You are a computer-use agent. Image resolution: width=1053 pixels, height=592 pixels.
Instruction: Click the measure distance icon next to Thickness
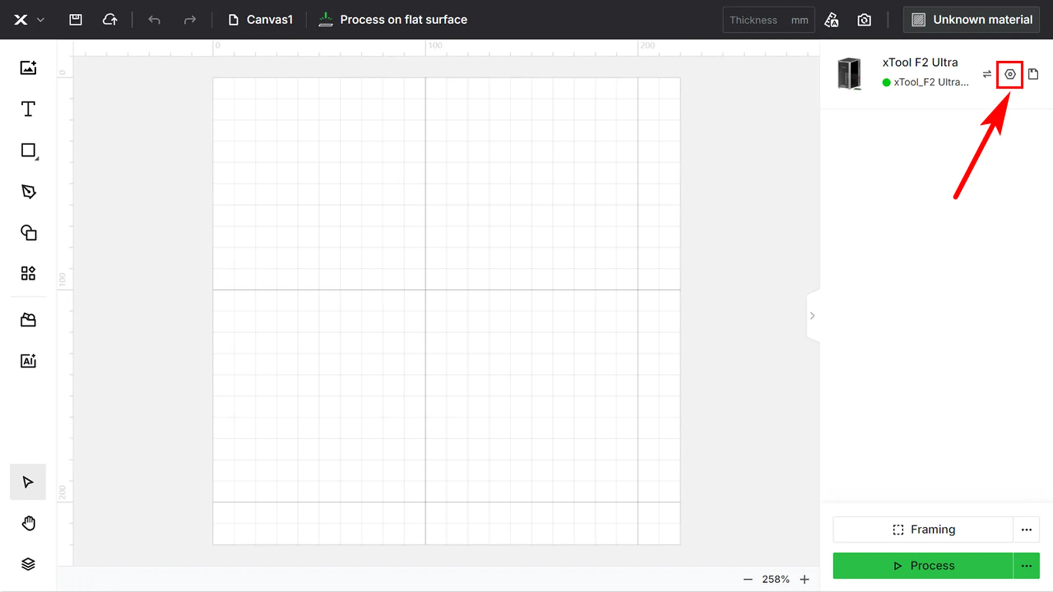(831, 20)
